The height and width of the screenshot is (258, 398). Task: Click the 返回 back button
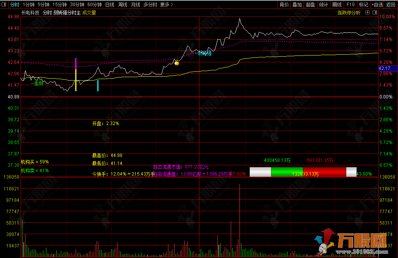390,5
